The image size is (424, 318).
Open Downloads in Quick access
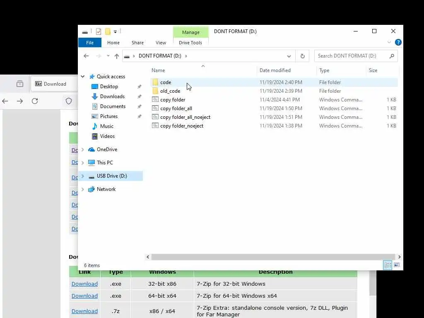click(x=112, y=96)
